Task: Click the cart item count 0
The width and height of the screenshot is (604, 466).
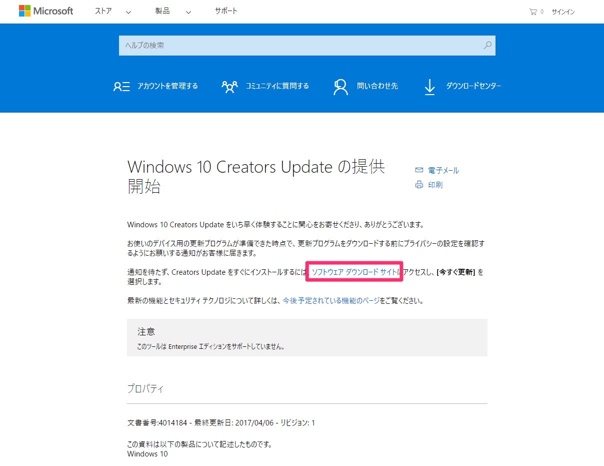Action: click(x=542, y=12)
